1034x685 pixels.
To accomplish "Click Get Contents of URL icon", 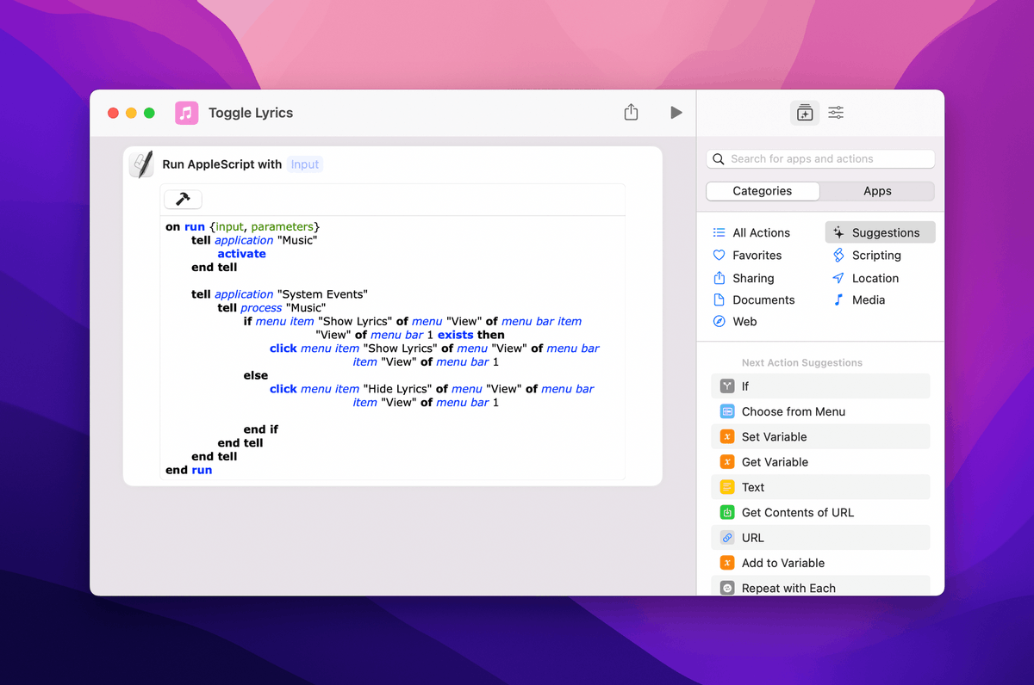I will (727, 513).
